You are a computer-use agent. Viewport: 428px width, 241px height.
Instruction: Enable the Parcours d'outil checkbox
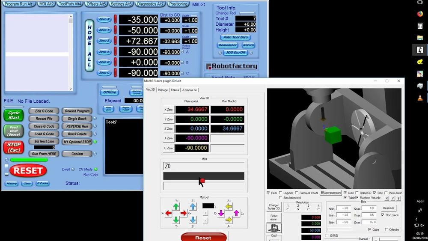[297, 193]
